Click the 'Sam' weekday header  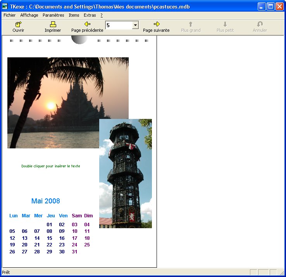coord(77,216)
